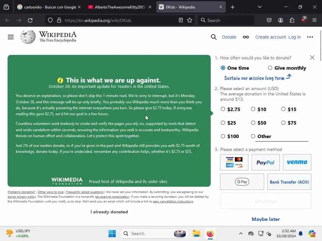The image size is (322, 241).
Task: Go to Wikipedia home via logo
Action: pos(48,37)
